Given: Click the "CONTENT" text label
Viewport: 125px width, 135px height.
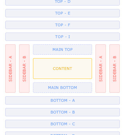Looking at the screenshot, I should 62,69.
